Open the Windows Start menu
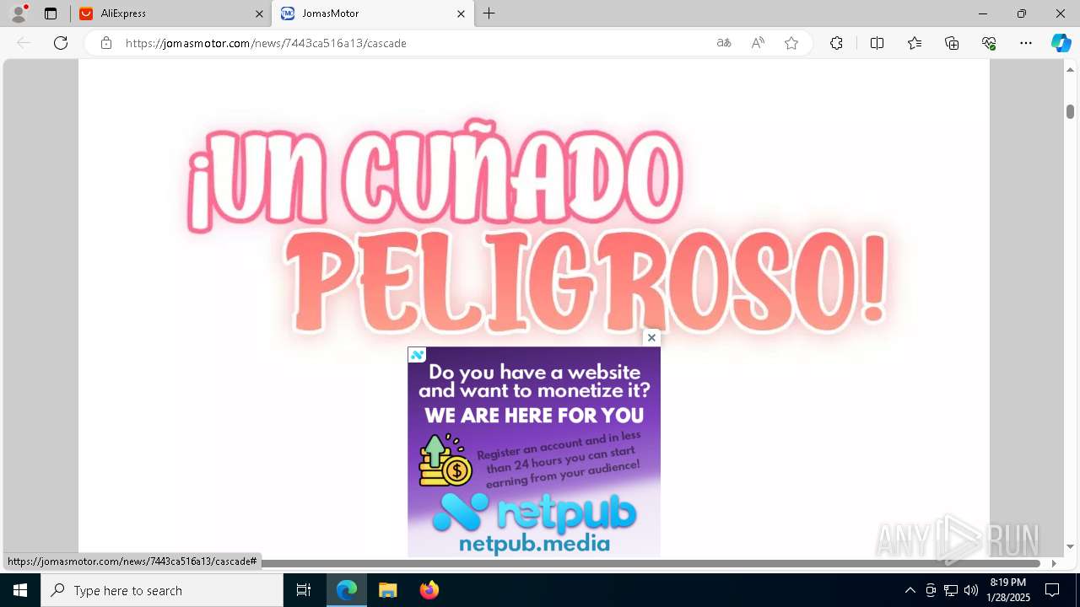 [x=20, y=590]
